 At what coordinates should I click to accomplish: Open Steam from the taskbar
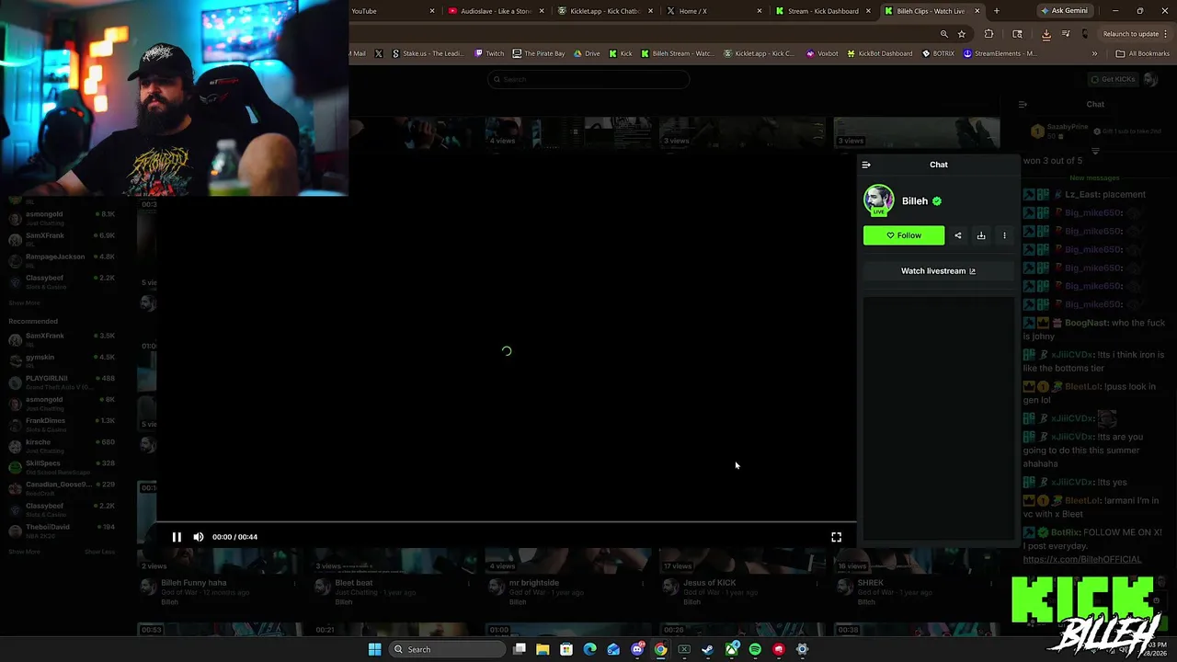point(708,649)
